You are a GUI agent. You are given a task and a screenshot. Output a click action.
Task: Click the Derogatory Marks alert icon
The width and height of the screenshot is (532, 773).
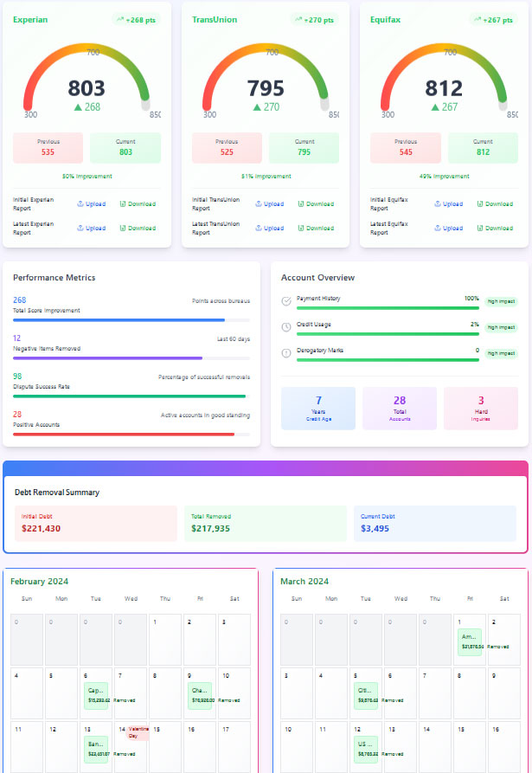286,353
